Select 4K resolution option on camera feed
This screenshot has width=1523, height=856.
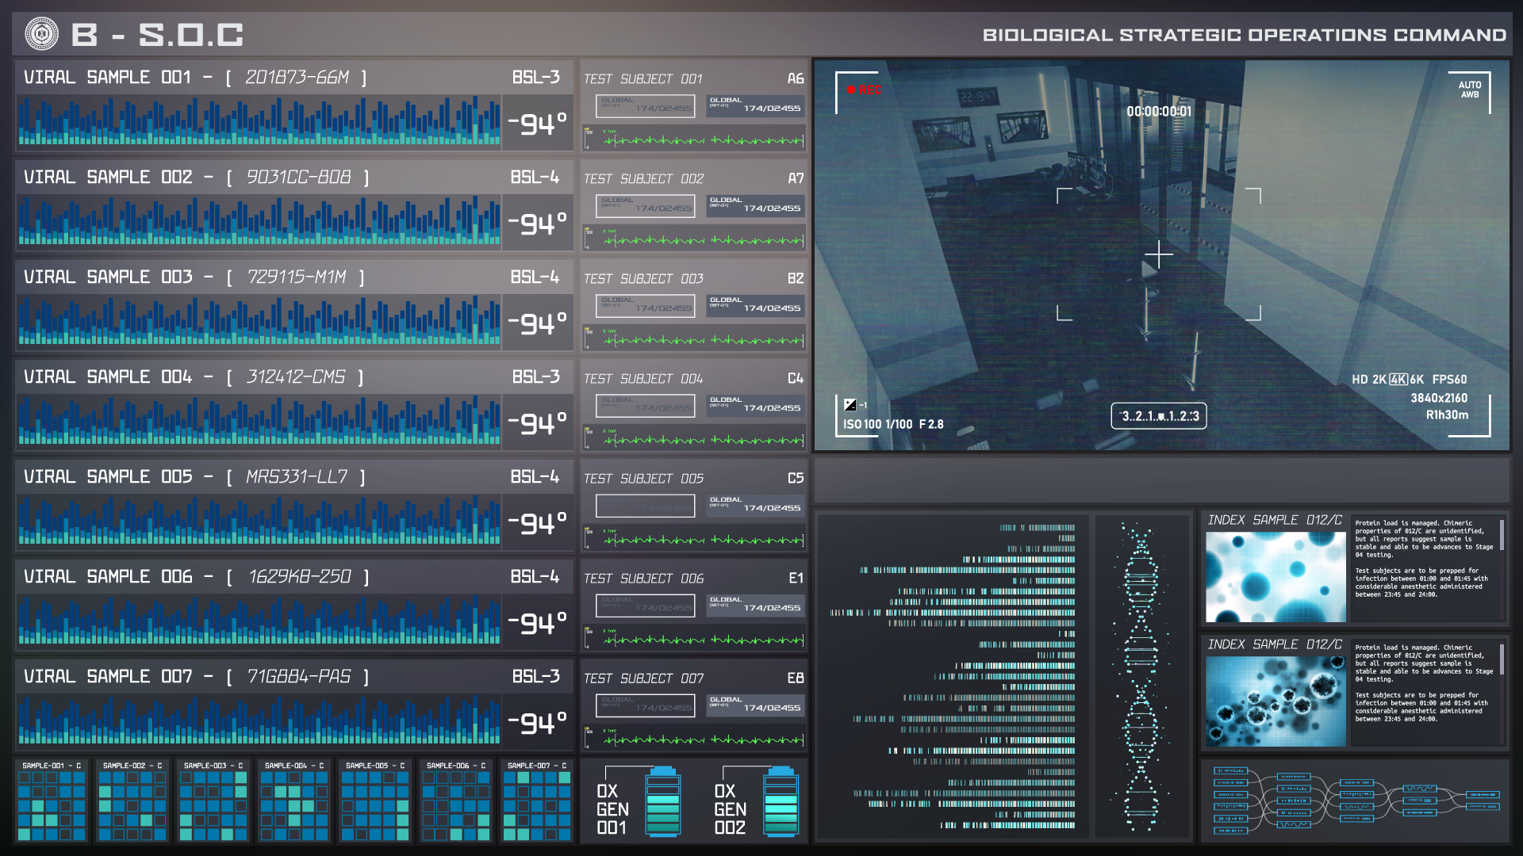pyautogui.click(x=1398, y=380)
